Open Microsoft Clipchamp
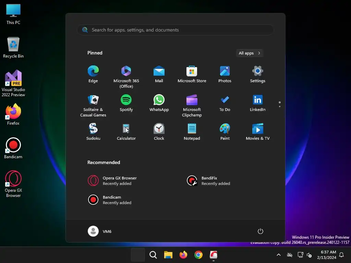351x263 pixels. click(192, 105)
